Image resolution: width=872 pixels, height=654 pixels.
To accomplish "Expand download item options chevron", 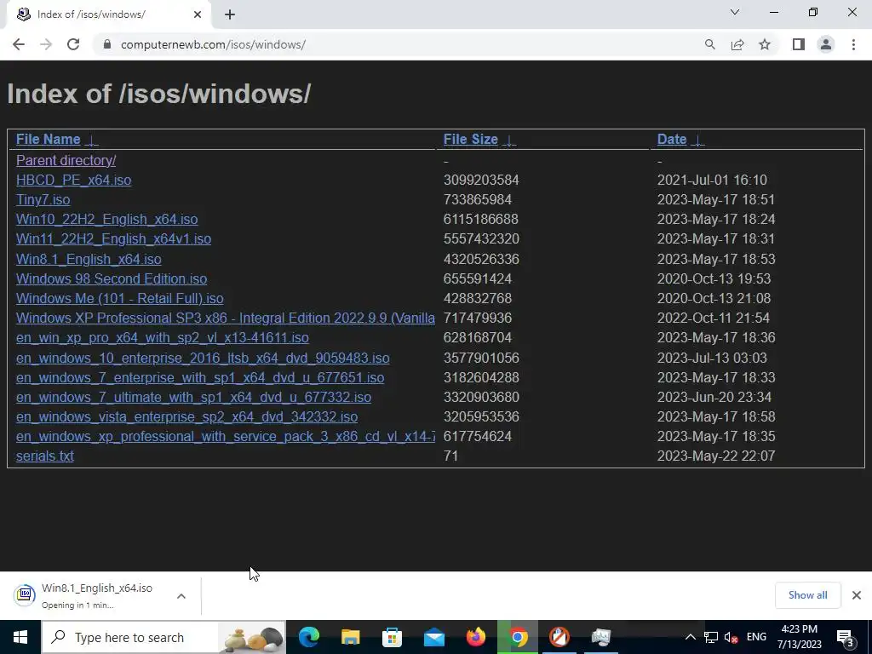I will (x=181, y=595).
